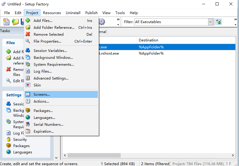
Task: Click the red X Remove Selected menu icon
Action: [28, 34]
